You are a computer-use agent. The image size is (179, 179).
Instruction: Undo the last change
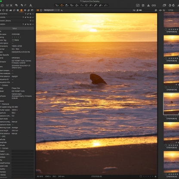[x=22, y=6]
